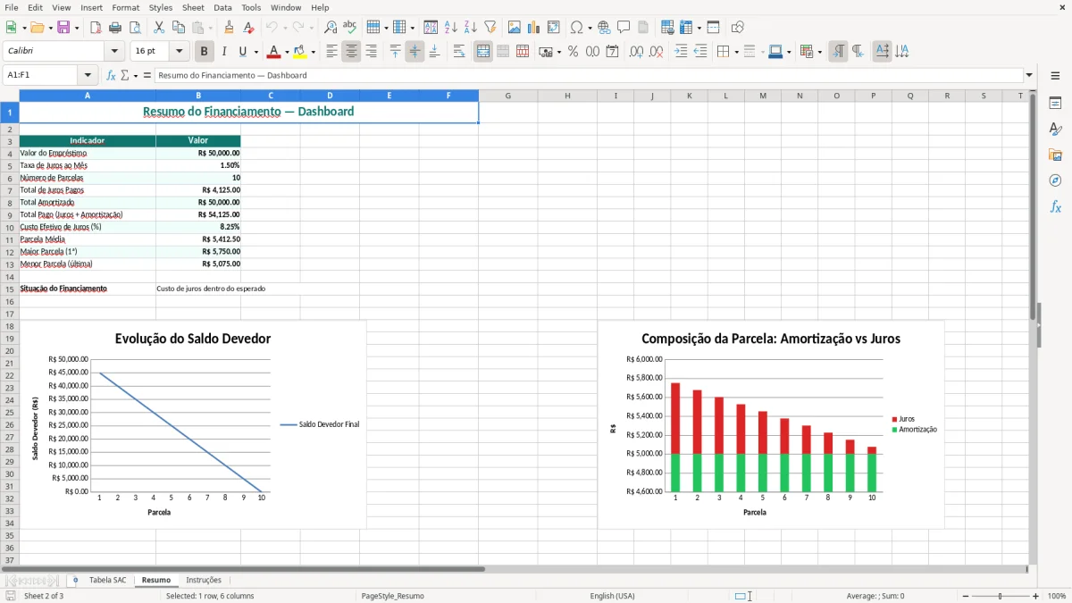Screen dimensions: 1072x603
Task: Format as percent
Action: click(573, 52)
